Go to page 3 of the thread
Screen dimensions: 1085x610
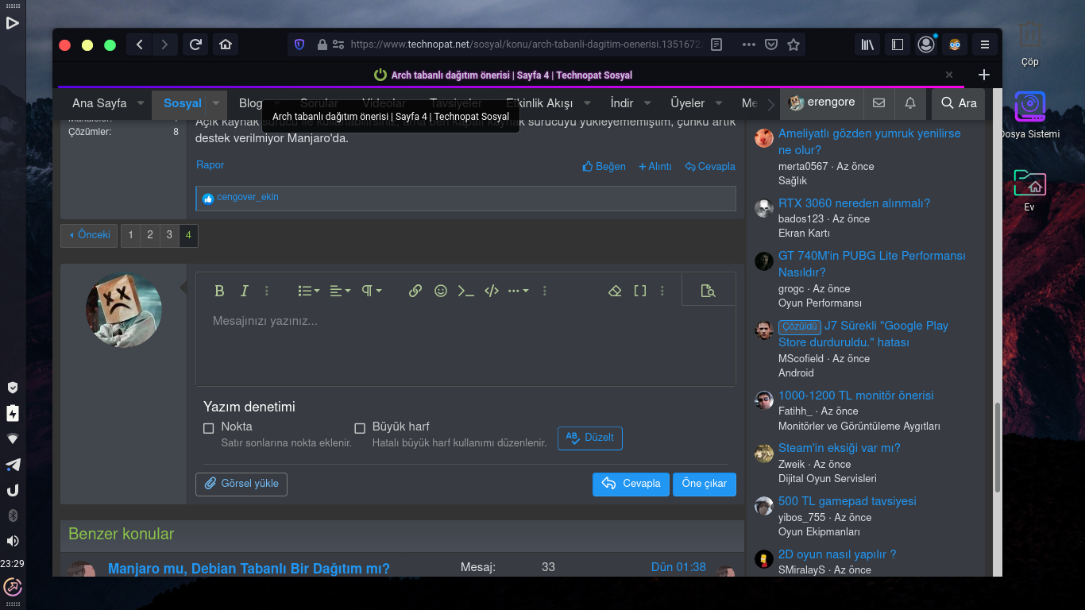click(x=169, y=235)
